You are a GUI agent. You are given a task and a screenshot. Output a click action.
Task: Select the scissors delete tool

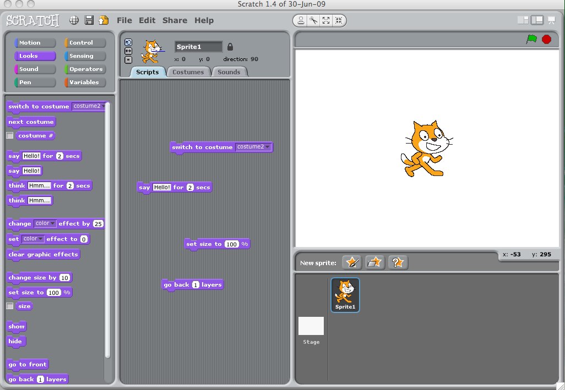[313, 20]
